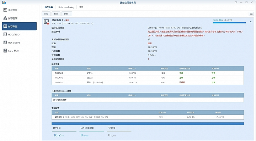Click the 10.91 TB drive size cell

[x=133, y=83]
